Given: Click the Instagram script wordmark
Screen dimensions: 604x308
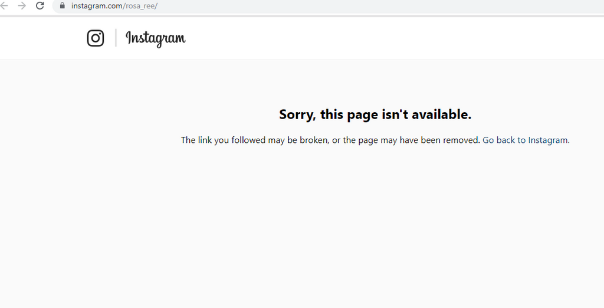Looking at the screenshot, I should [x=156, y=38].
